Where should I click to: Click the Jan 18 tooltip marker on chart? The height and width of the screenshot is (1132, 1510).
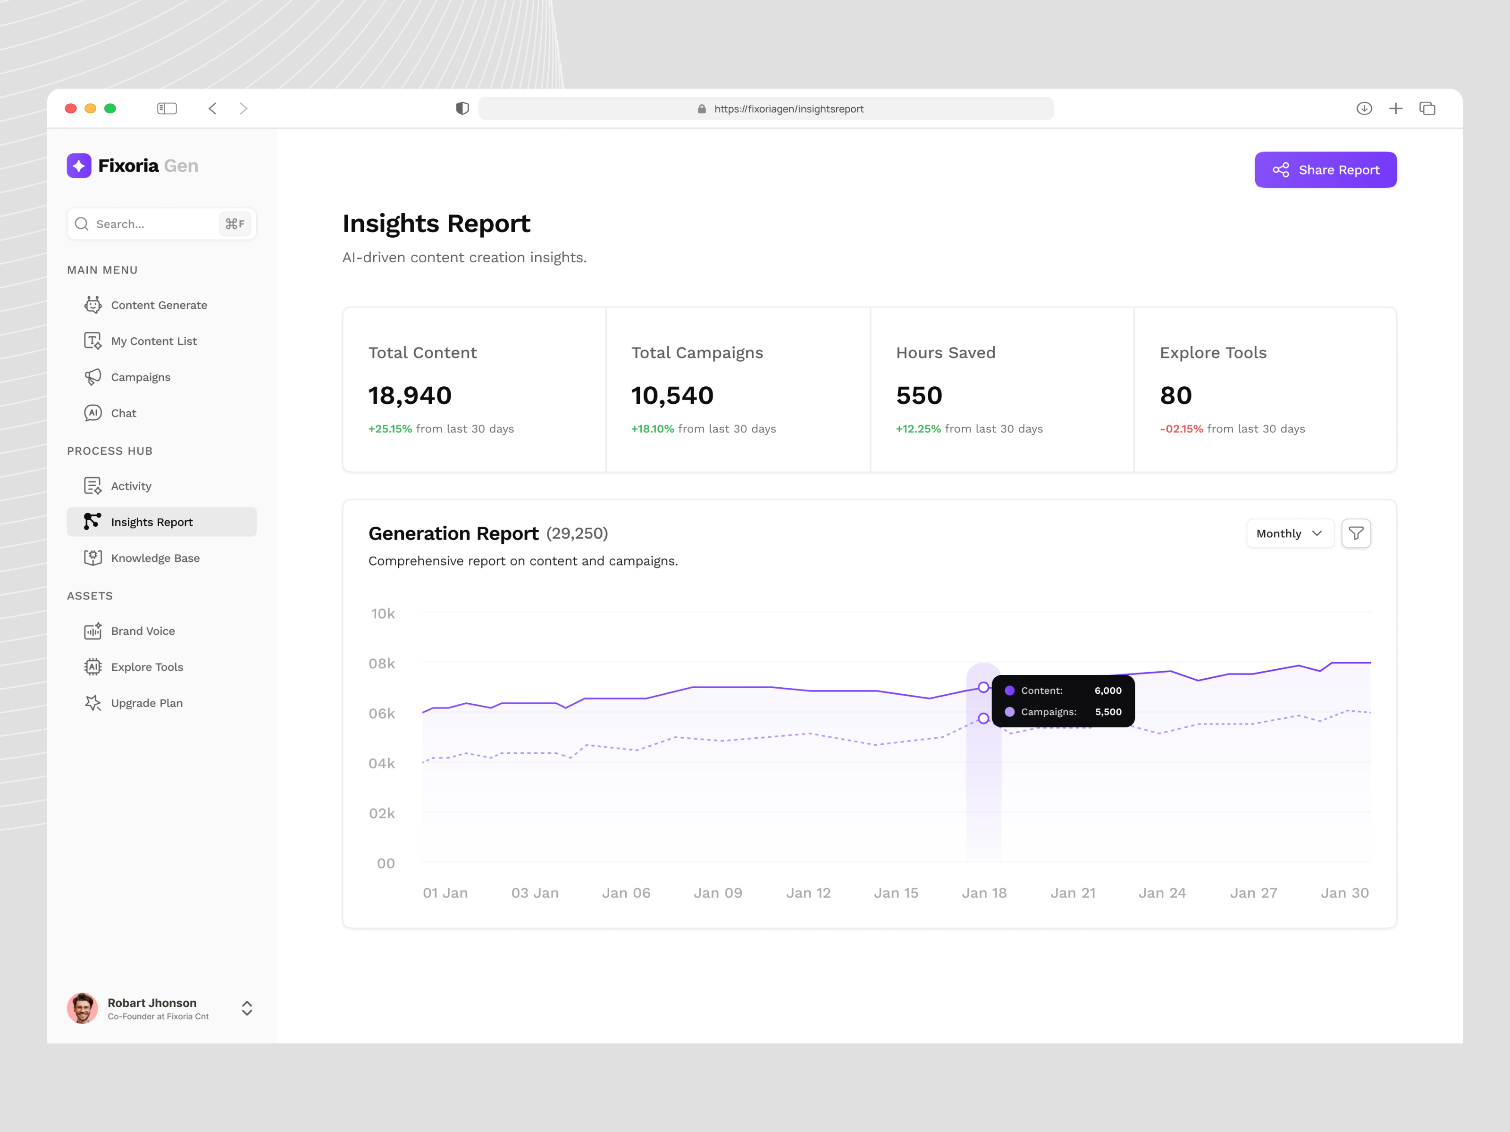click(983, 688)
